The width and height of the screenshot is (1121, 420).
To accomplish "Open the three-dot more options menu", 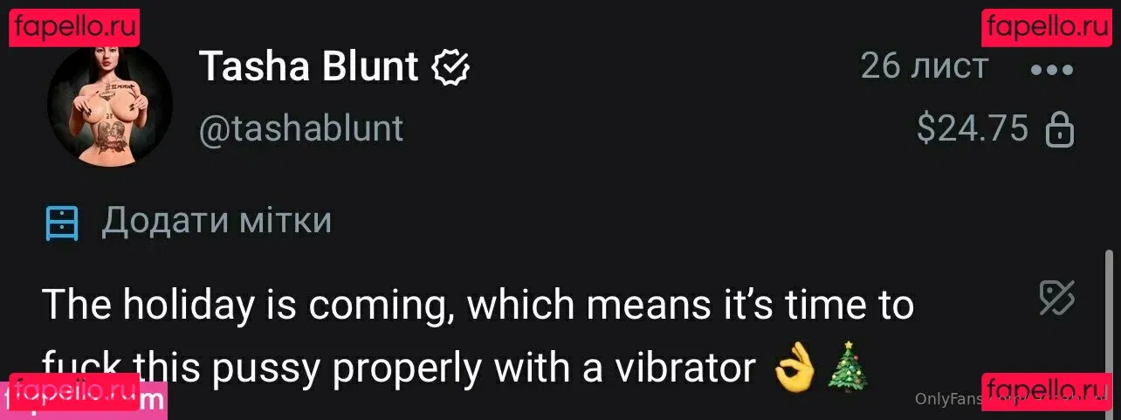I will coord(1051,70).
